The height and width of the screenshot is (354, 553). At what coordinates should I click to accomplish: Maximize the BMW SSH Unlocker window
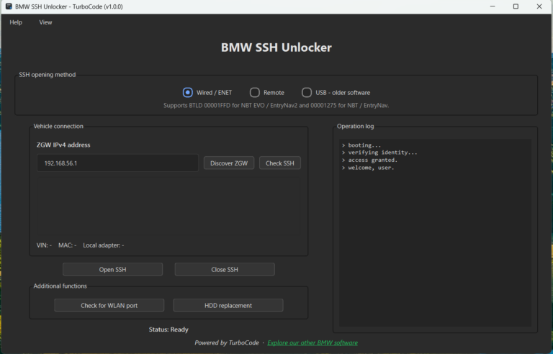coord(516,6)
